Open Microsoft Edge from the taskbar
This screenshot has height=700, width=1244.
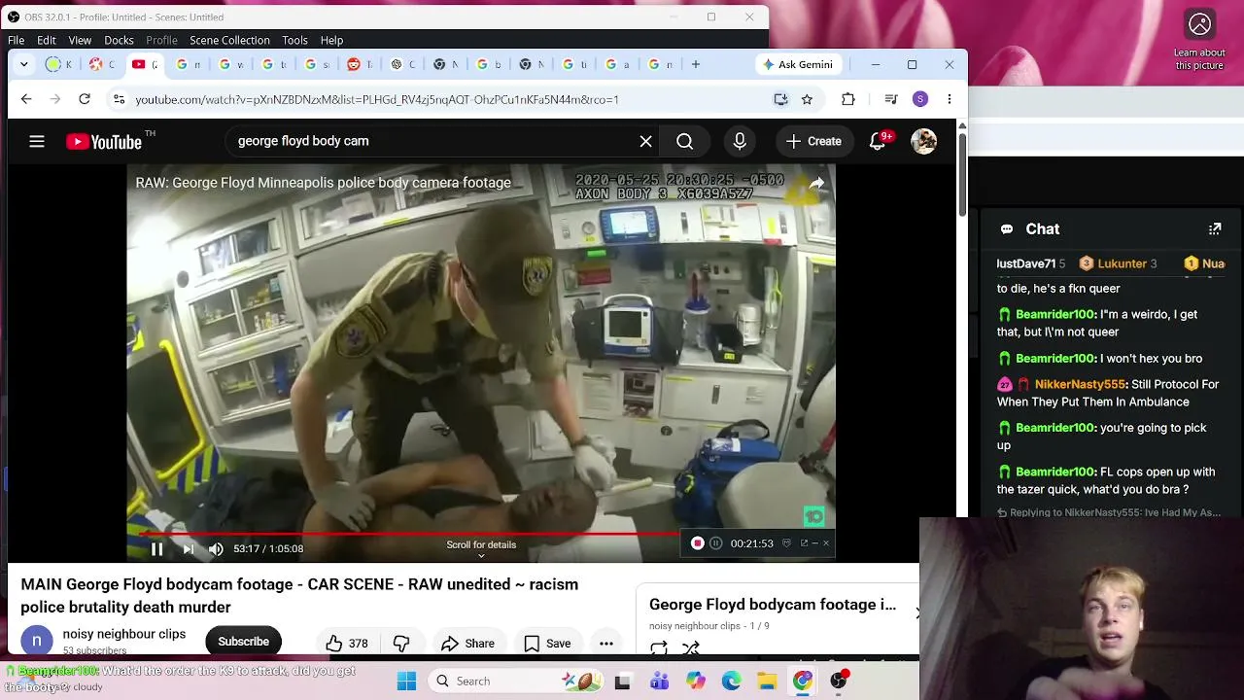tap(731, 681)
